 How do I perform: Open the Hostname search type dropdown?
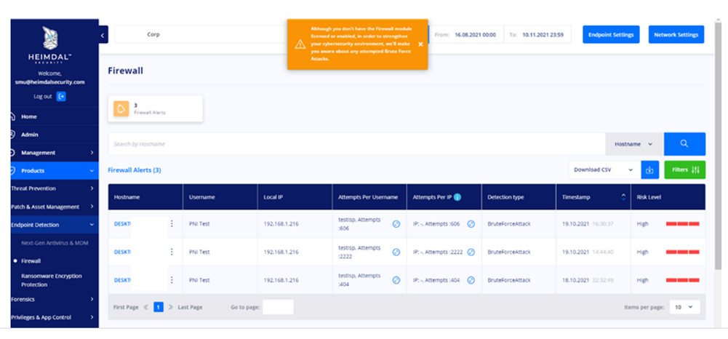click(633, 144)
